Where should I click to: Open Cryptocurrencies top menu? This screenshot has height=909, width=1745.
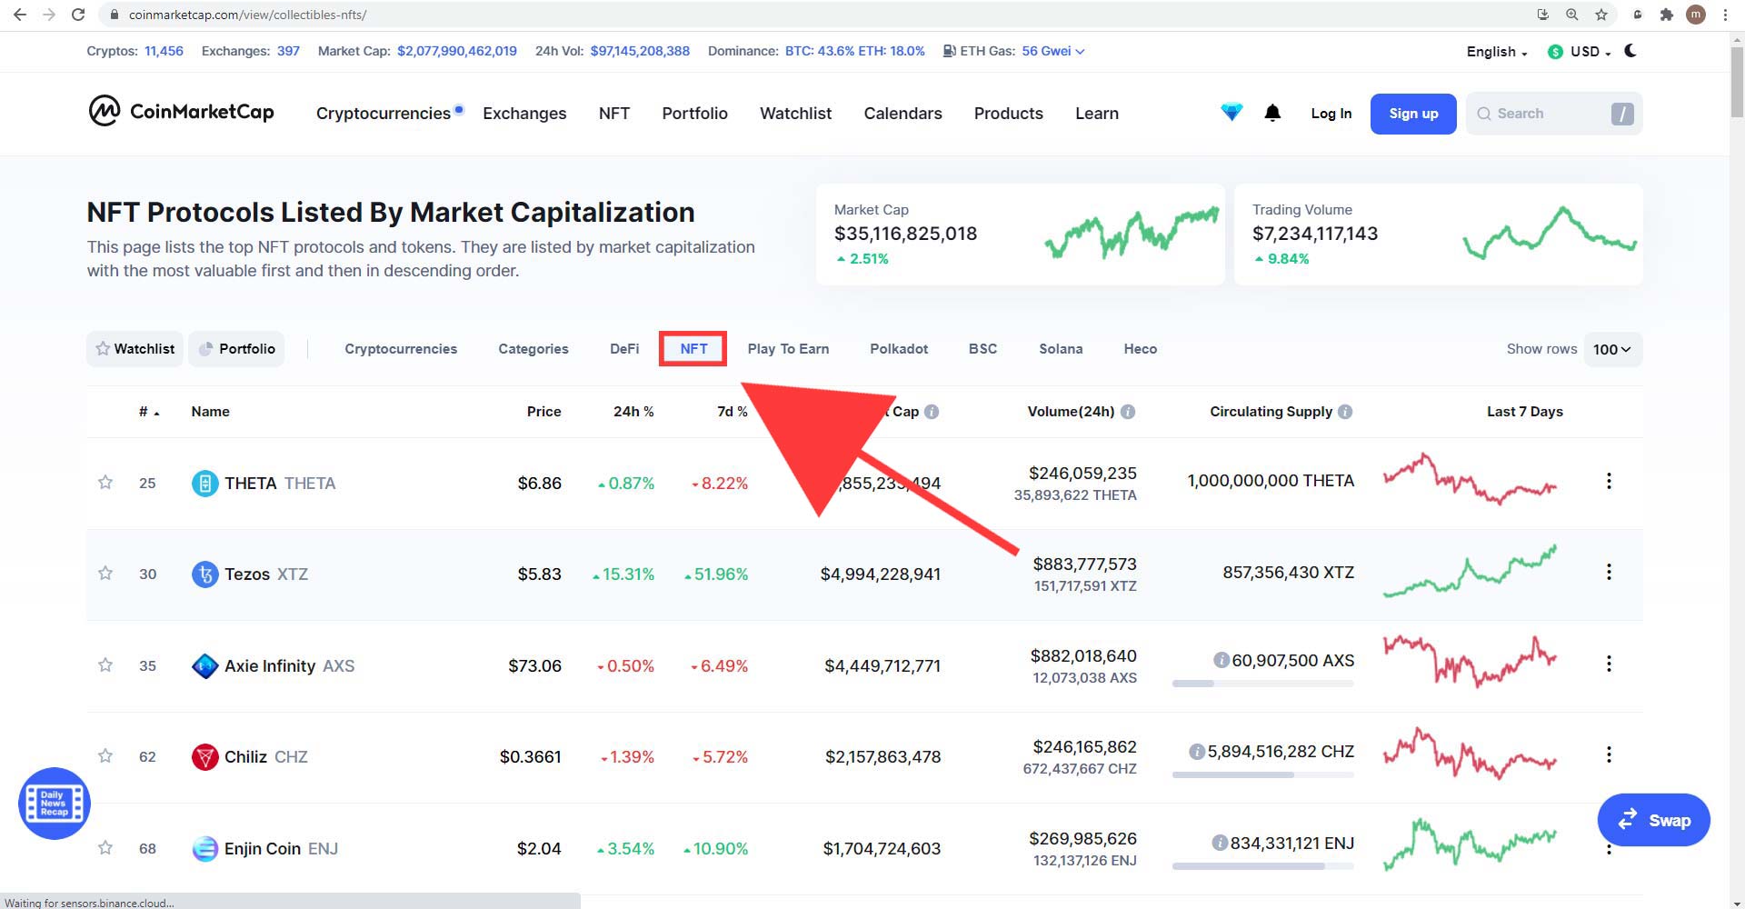pyautogui.click(x=384, y=114)
